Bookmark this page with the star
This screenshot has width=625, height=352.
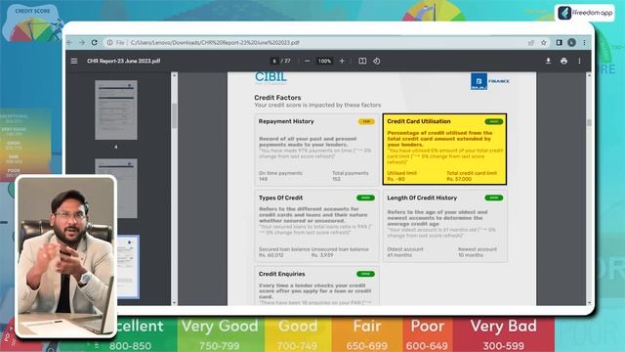543,42
